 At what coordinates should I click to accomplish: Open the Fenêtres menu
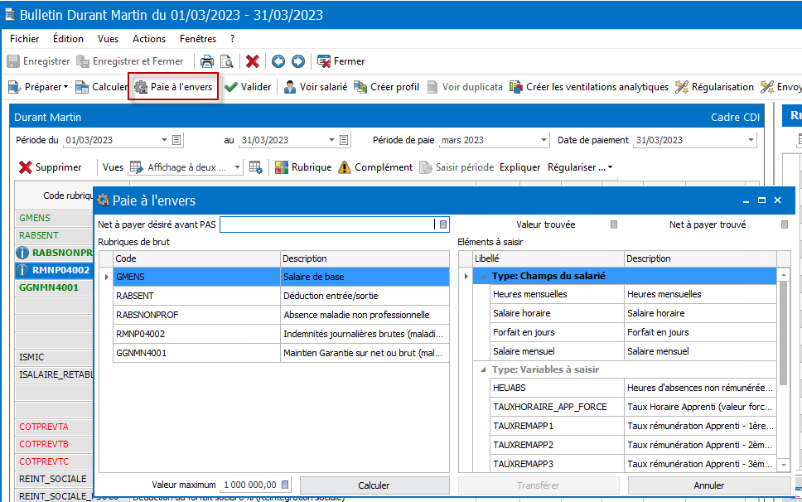[197, 39]
